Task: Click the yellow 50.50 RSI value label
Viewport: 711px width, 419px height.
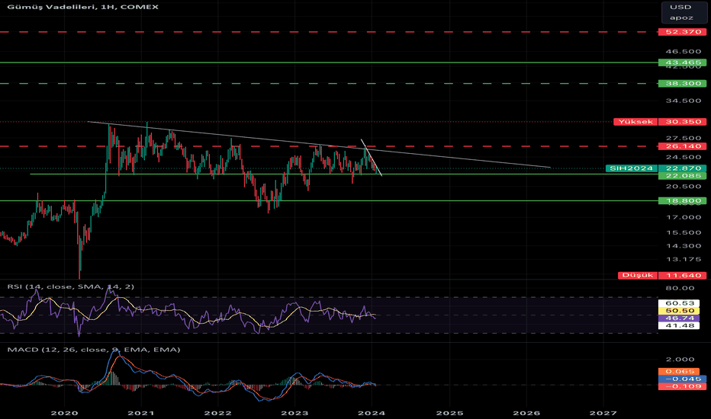Action: 680,311
